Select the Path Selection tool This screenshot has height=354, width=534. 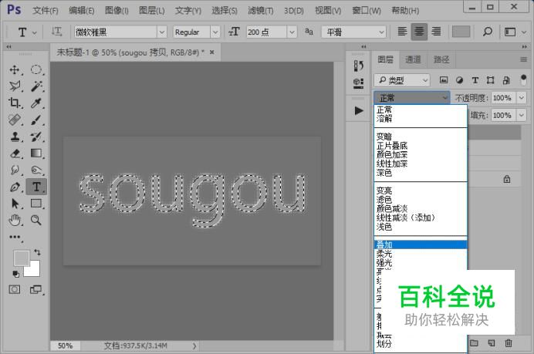click(15, 204)
